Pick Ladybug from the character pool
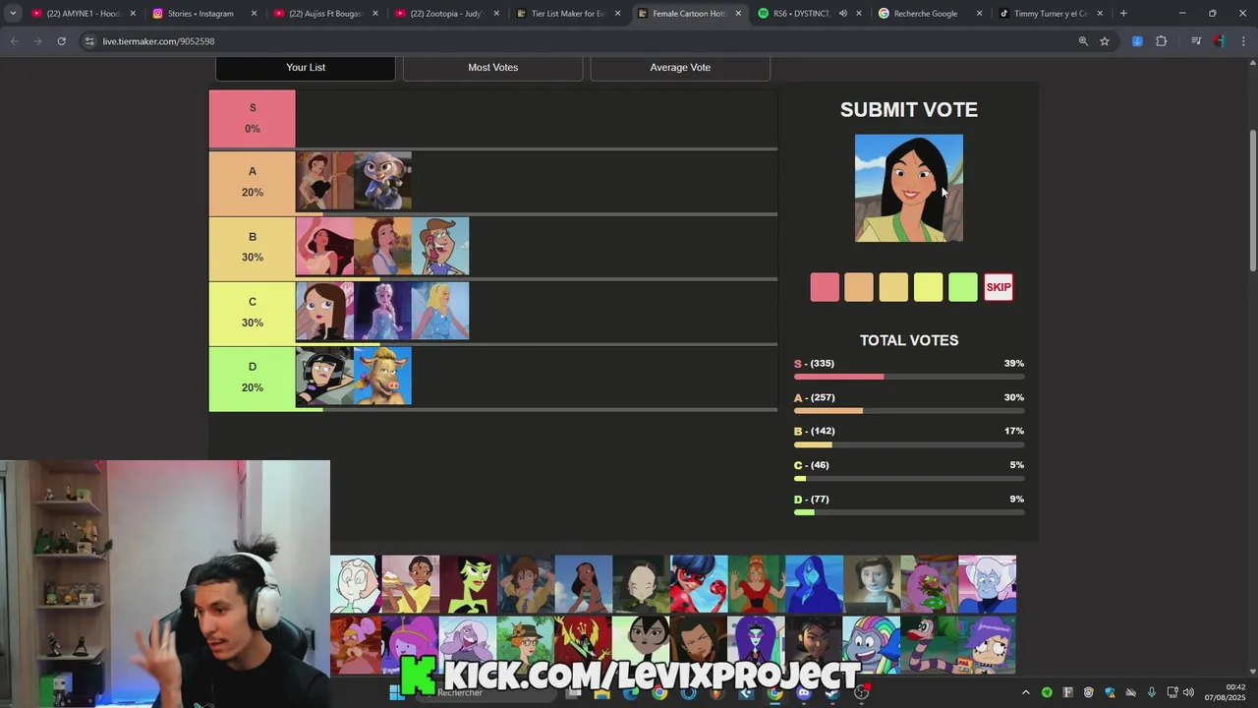Image resolution: width=1258 pixels, height=708 pixels. pyautogui.click(x=699, y=584)
